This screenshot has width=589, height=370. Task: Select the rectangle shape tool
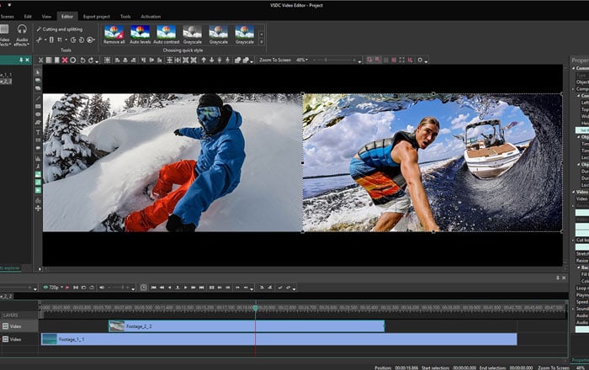point(38,107)
